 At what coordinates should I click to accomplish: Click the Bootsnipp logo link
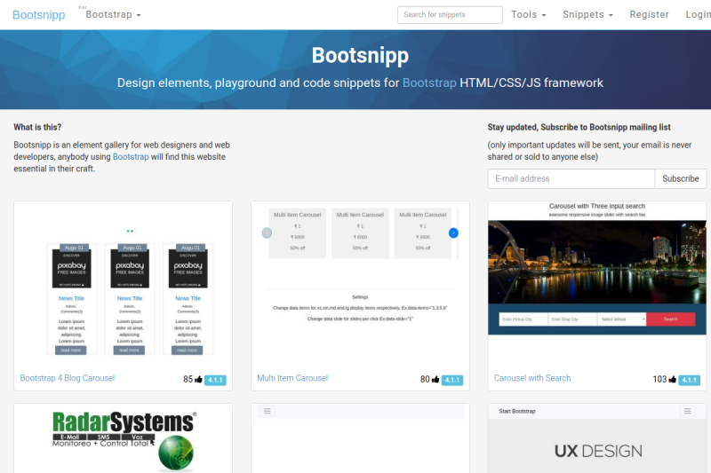[x=38, y=15]
